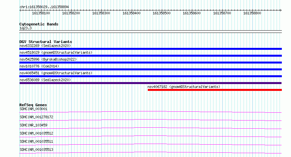Open variant nsv4518029 (gnomADStructuralVariants) label
This screenshot has height=157, width=291.
pyautogui.click(x=56, y=52)
